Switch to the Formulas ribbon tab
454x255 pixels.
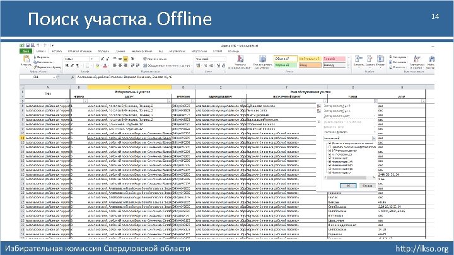pyautogui.click(x=103, y=52)
